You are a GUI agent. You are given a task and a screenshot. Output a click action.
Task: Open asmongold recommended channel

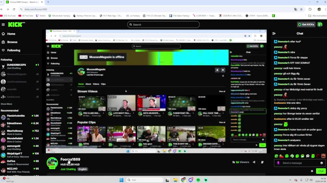coord(20,147)
